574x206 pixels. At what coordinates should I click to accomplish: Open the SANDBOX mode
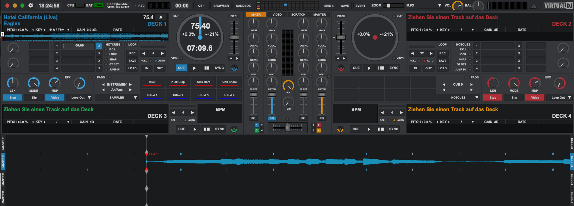[x=244, y=6]
